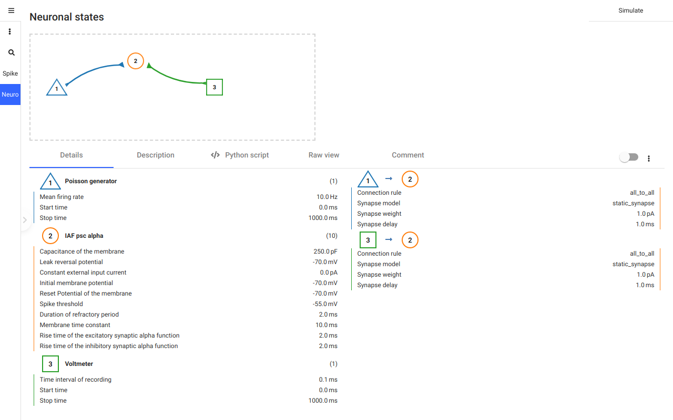The image size is (673, 420).
Task: Click the Simulate button
Action: point(631,10)
